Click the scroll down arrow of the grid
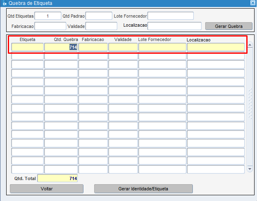Viewport: 257px width, 201px height. [250, 169]
